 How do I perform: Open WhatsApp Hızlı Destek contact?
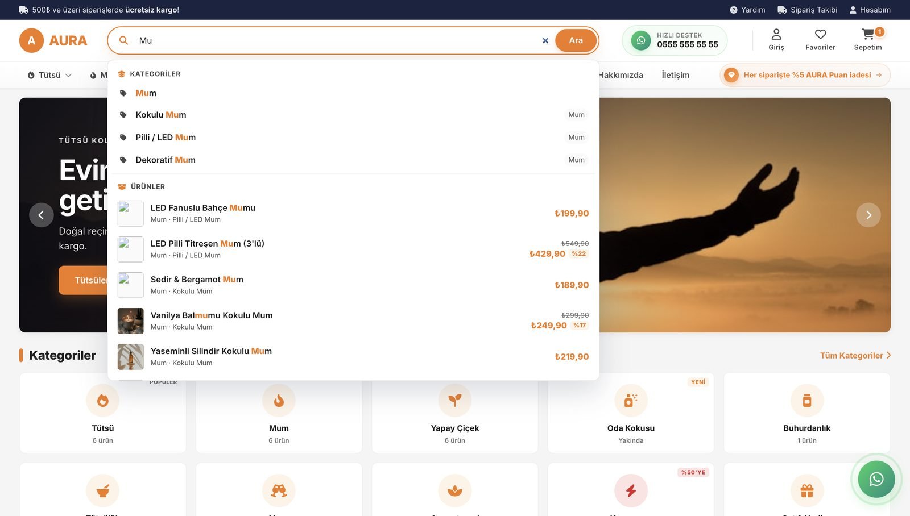(675, 40)
